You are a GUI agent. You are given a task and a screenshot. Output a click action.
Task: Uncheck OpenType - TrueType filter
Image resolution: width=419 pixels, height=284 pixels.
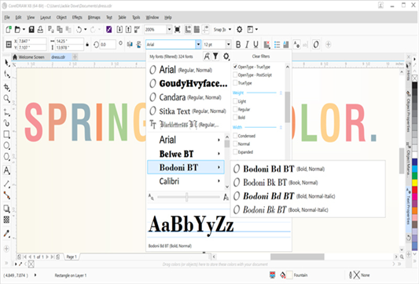coord(235,67)
